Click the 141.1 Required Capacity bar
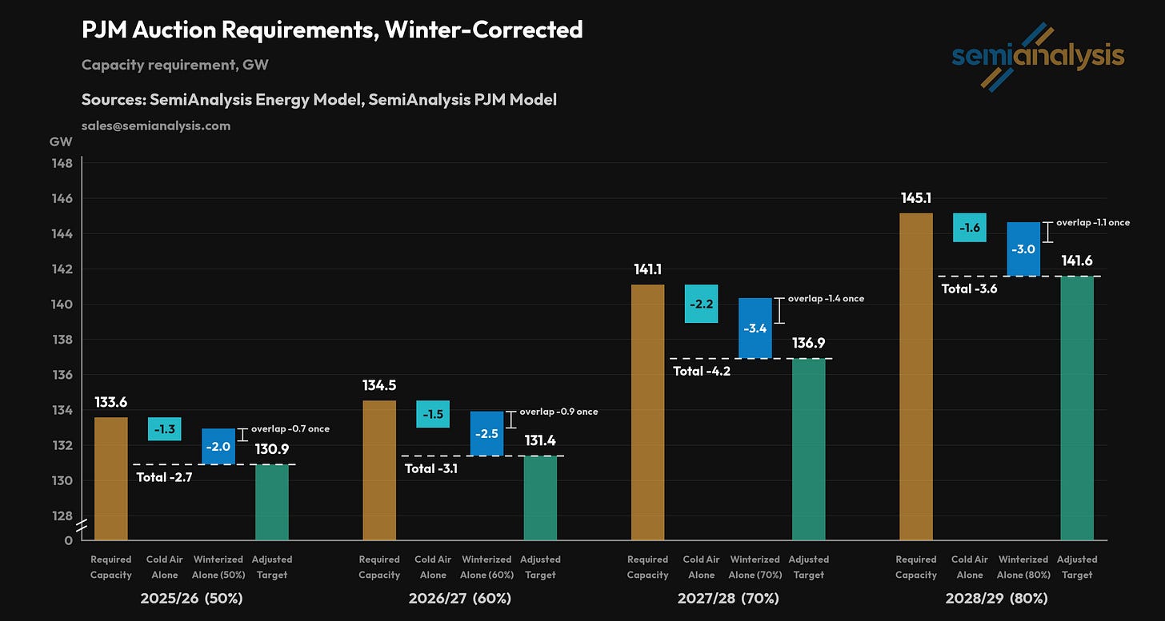The width and height of the screenshot is (1165, 621). pyautogui.click(x=647, y=412)
